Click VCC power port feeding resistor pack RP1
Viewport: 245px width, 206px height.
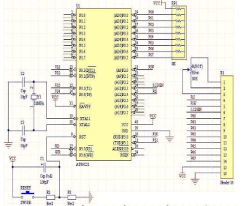(x=158, y=3)
